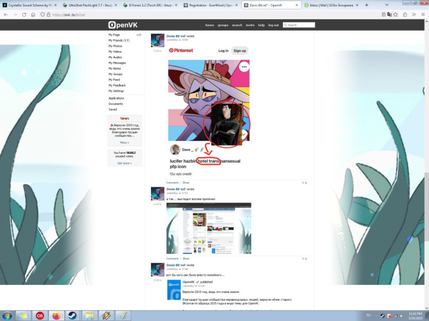Click the Get more votes link
Image resolution: width=429 pixels, height=321 pixels.
point(124,163)
